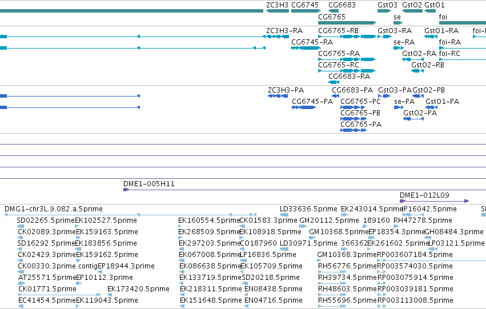Click EST CK02429.3prime
Screen dimensions: 486x309
tap(21, 260)
